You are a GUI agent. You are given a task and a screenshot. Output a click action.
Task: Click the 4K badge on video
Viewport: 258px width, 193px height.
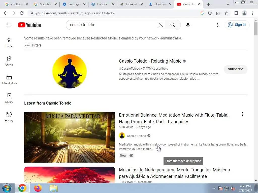coord(131,155)
